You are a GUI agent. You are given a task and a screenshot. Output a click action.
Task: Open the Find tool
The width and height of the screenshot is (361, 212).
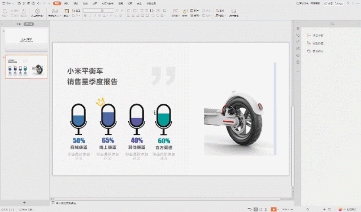click(220, 11)
